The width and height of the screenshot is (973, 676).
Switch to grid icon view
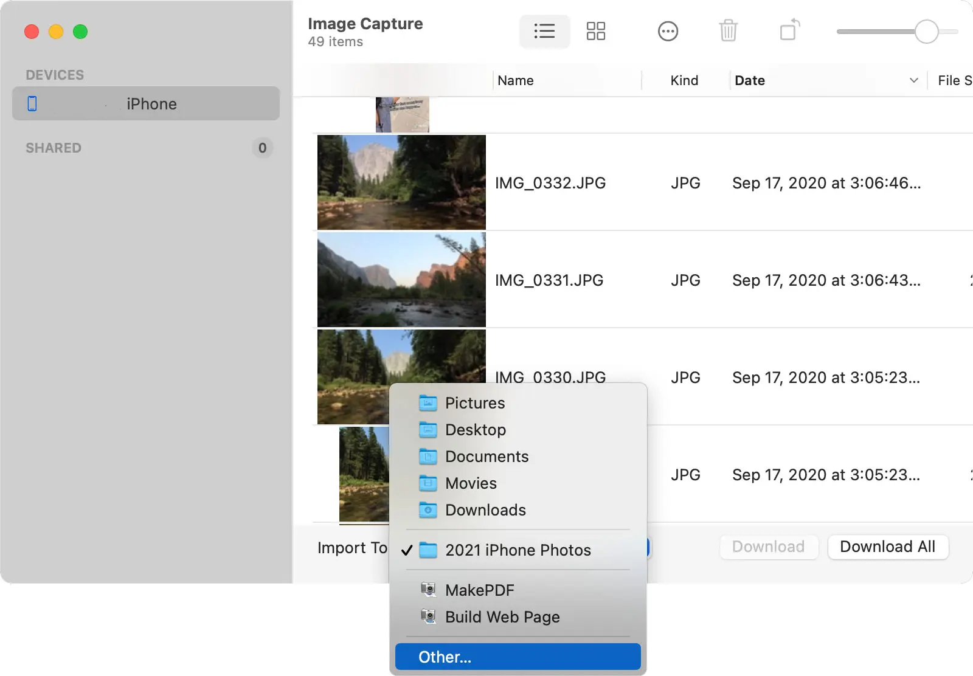(595, 31)
